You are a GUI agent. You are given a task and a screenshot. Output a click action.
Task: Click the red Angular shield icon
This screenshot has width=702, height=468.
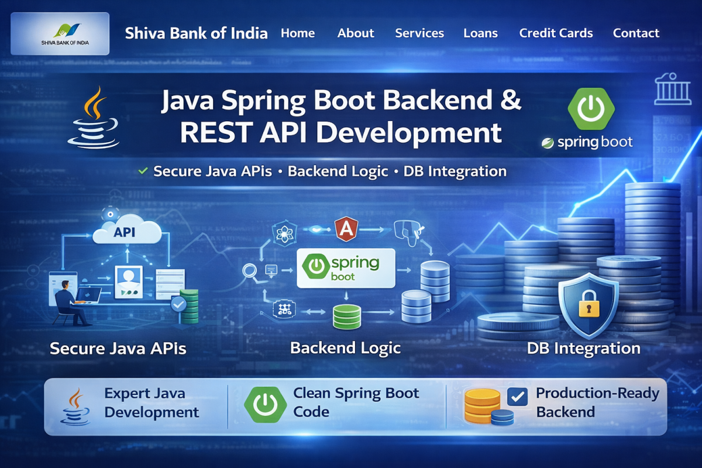coord(345,229)
